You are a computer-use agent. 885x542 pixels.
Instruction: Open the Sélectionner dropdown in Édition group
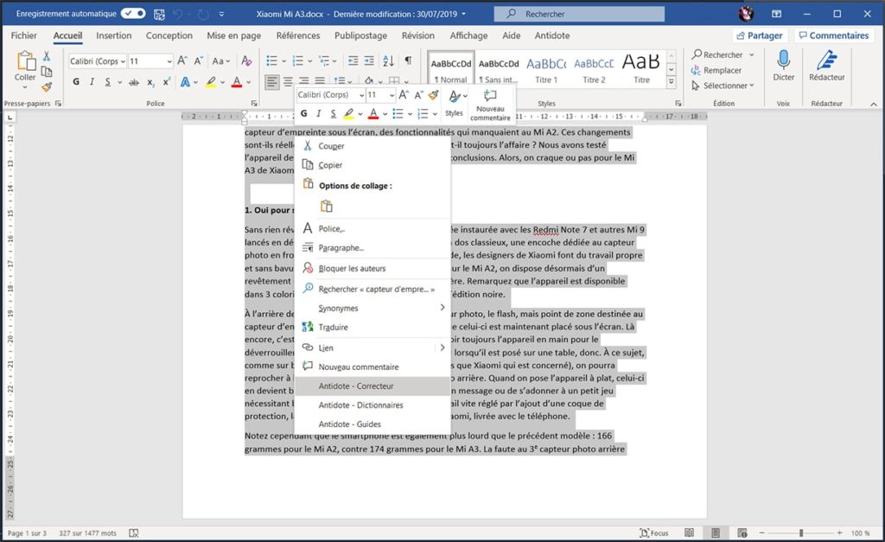click(x=723, y=86)
